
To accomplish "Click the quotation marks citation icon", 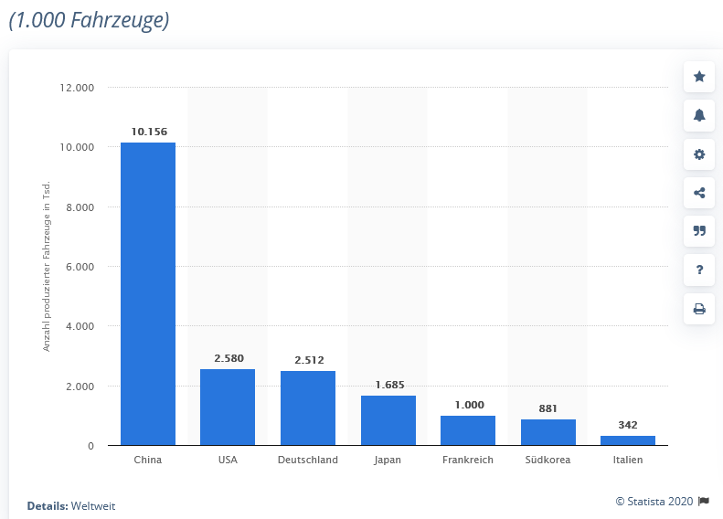I will tap(699, 231).
